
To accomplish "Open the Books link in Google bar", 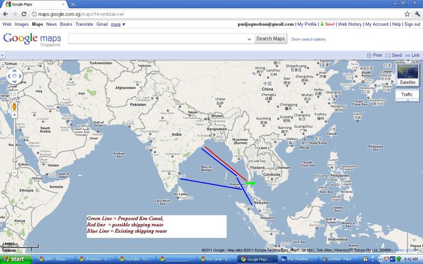I will point(66,24).
